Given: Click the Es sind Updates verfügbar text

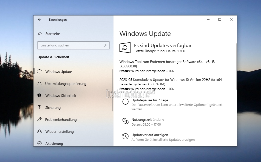Looking at the screenshot, I should pos(163,45).
